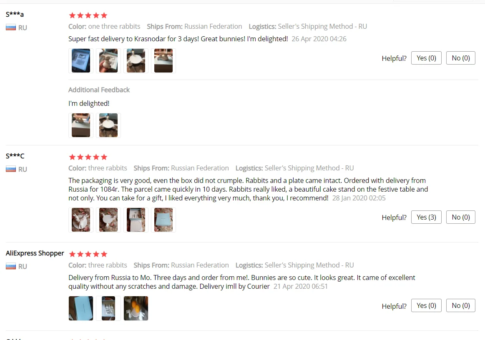Click Yes (0) on AliExpress Shopper review
The height and width of the screenshot is (340, 485).
pyautogui.click(x=426, y=306)
